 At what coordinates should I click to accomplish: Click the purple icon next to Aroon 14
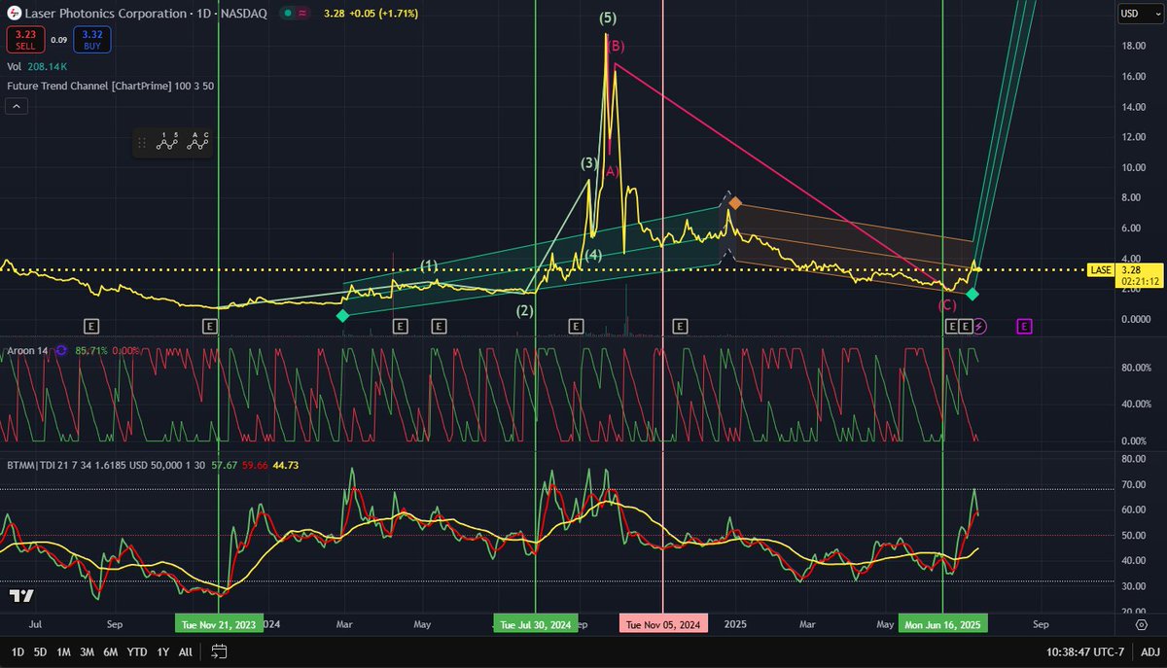[62, 350]
